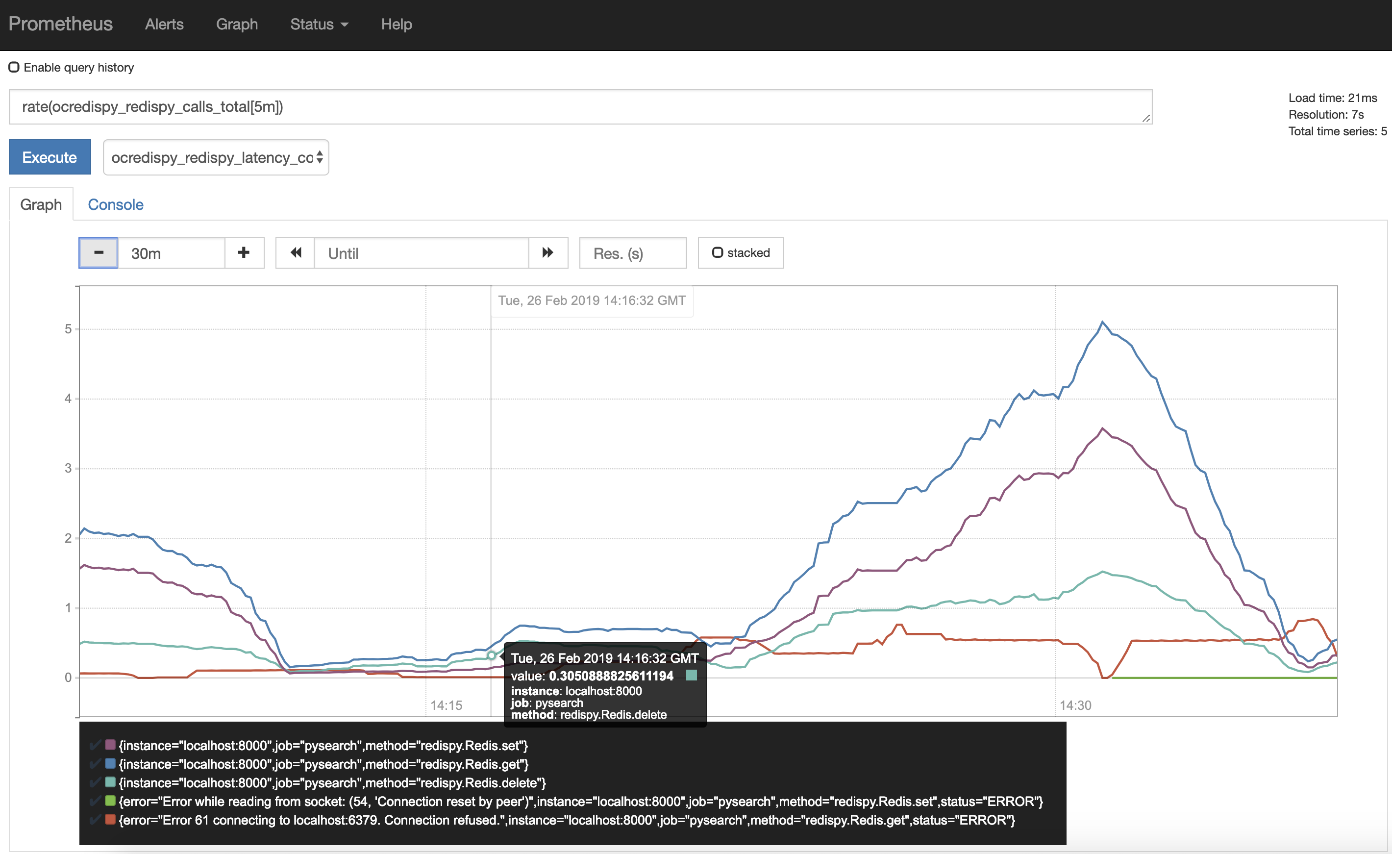Click the purple Redis.set color swatch
Image resolution: width=1392 pixels, height=854 pixels.
click(110, 745)
